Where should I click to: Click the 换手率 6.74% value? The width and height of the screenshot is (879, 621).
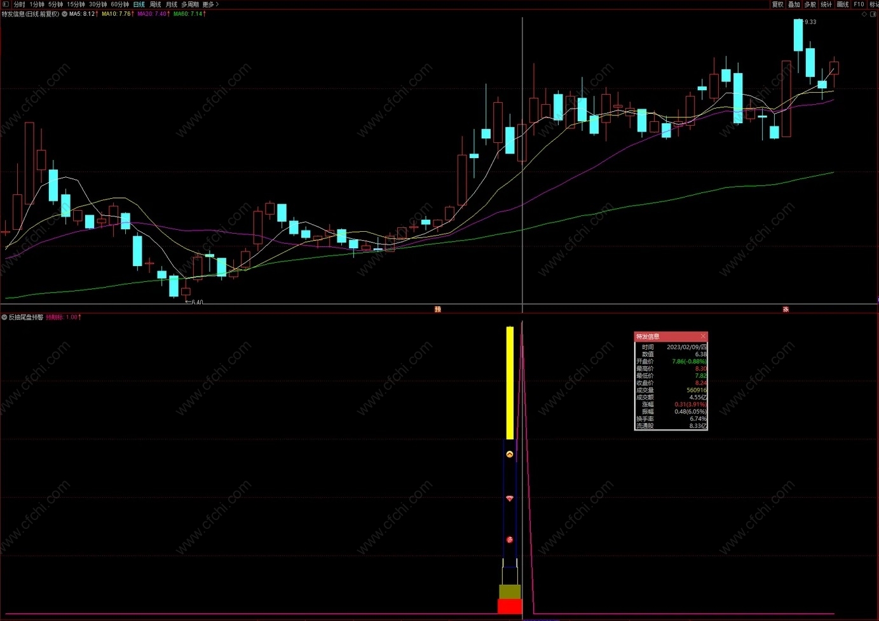tap(698, 418)
